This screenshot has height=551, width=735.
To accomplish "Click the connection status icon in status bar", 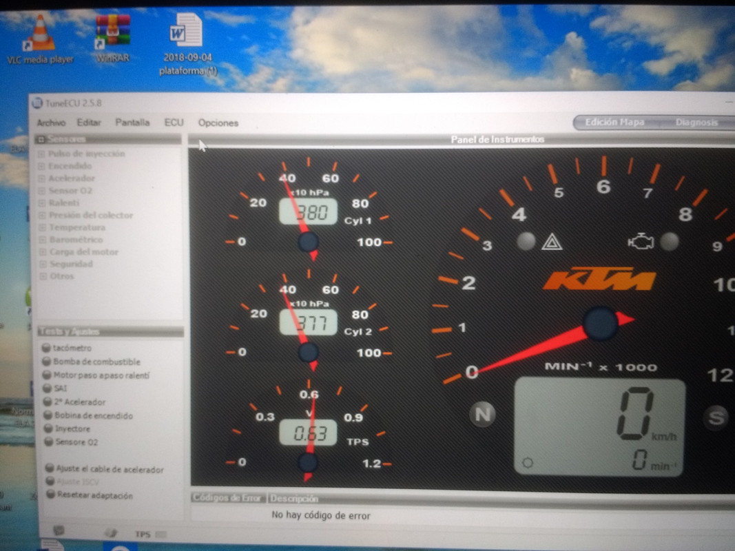I will 59,530.
